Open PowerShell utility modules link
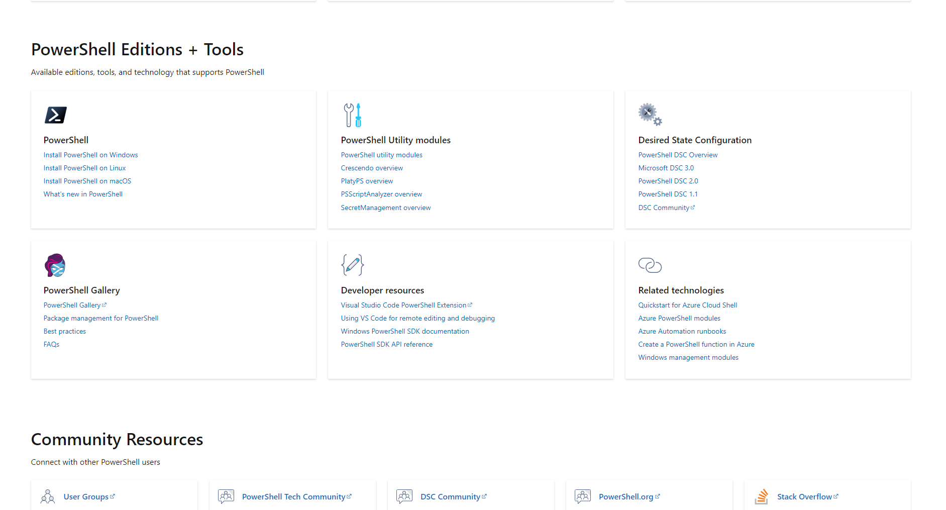 (x=382, y=155)
